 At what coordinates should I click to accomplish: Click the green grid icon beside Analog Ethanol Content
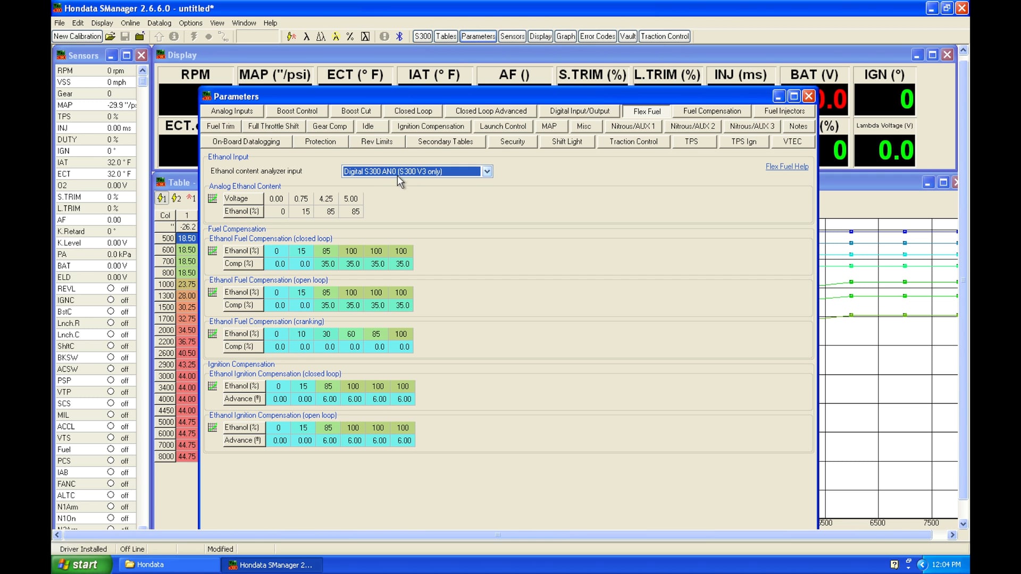(x=212, y=198)
